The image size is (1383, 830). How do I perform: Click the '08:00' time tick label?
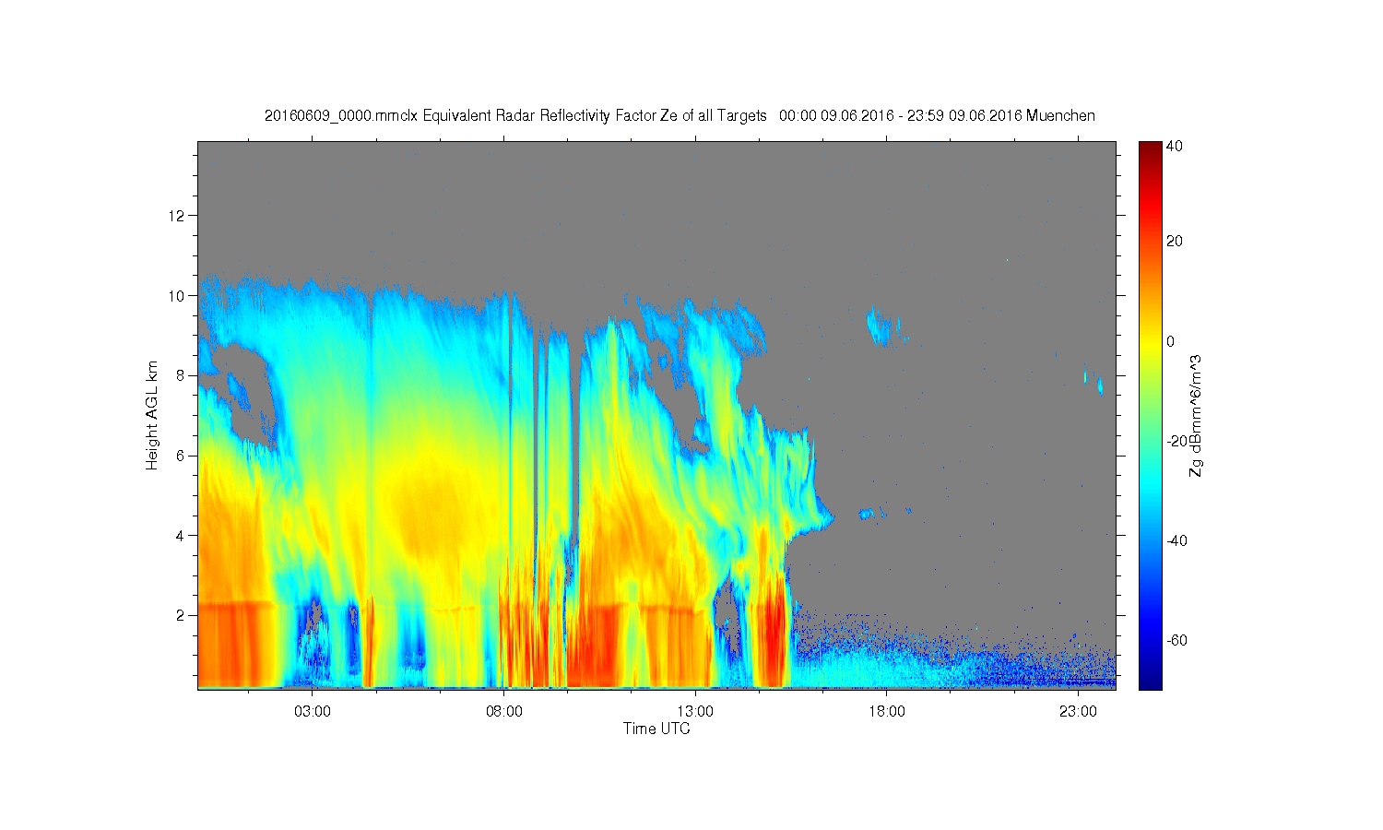tap(504, 712)
